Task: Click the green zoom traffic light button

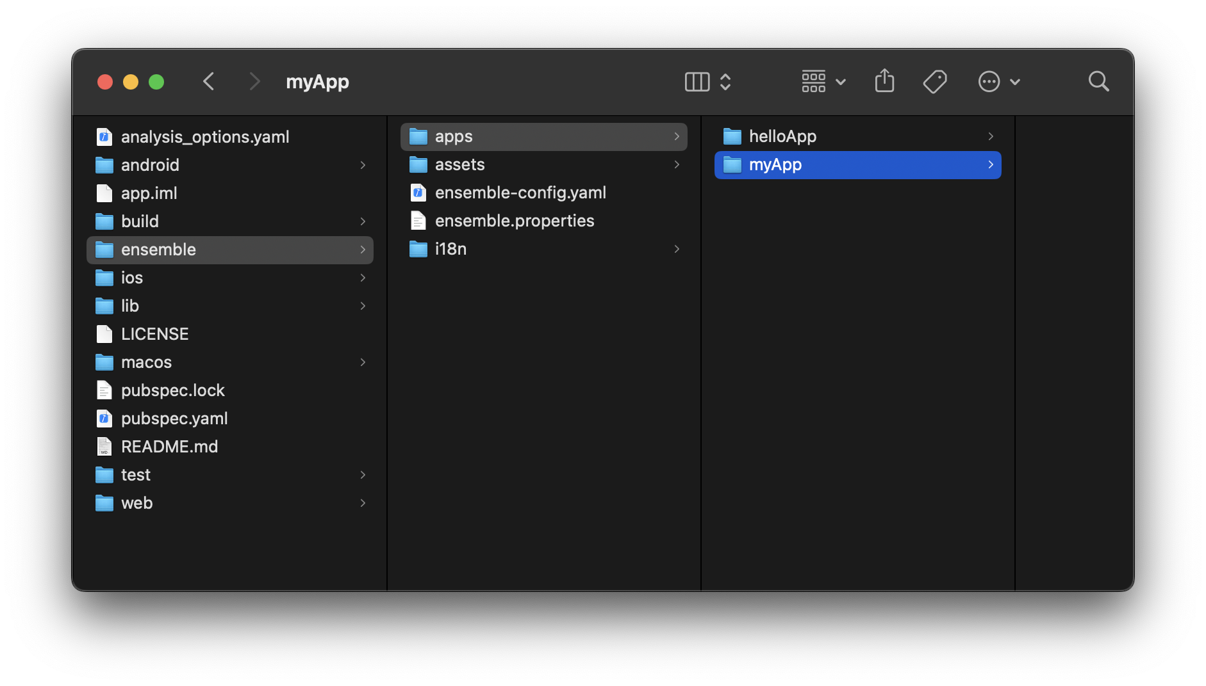Action: [x=156, y=81]
